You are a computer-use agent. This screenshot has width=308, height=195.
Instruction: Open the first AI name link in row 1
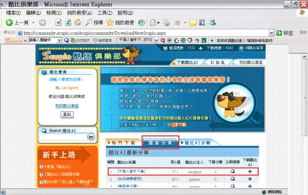(131, 172)
